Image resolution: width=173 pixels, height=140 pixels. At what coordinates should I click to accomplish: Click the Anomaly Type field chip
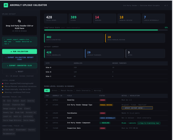point(8,112)
